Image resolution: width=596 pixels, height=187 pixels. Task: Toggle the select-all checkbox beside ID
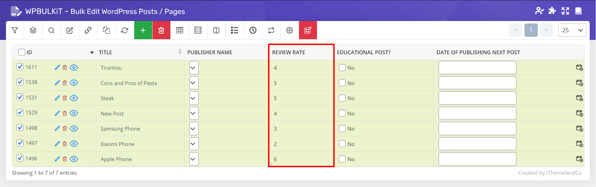click(x=22, y=52)
